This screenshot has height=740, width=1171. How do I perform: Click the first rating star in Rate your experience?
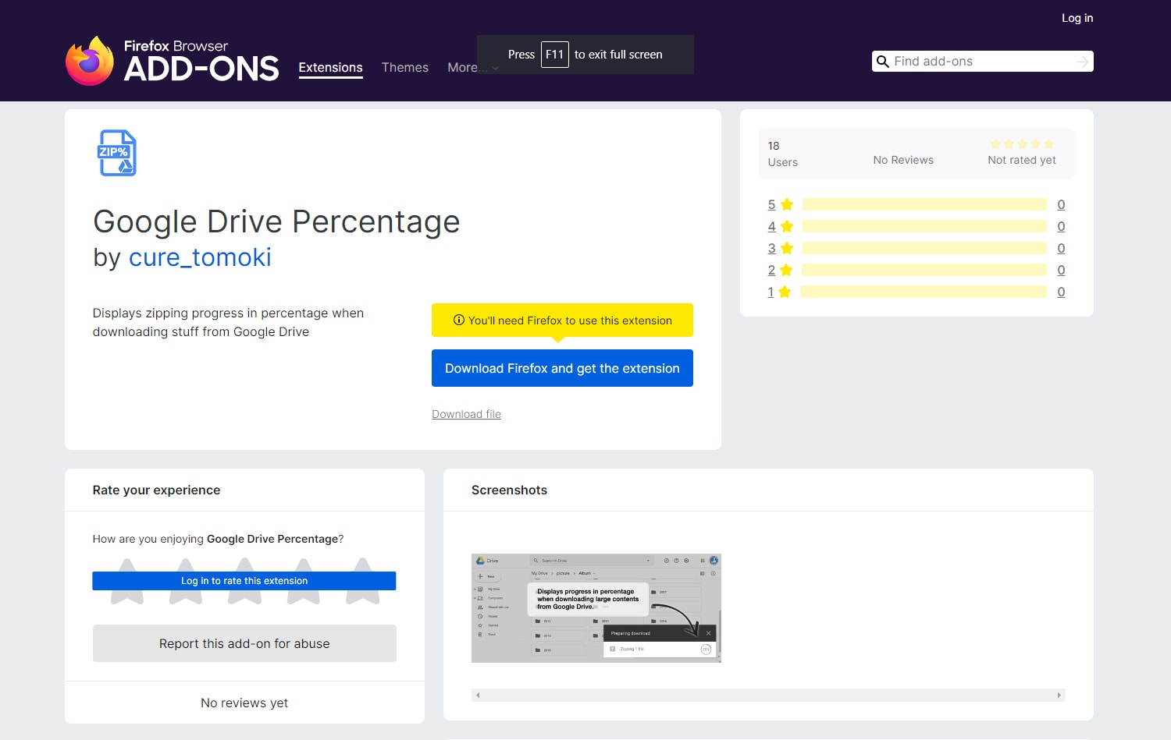click(127, 582)
